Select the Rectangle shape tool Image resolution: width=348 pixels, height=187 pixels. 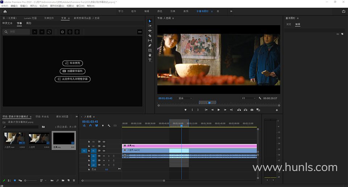point(150,51)
